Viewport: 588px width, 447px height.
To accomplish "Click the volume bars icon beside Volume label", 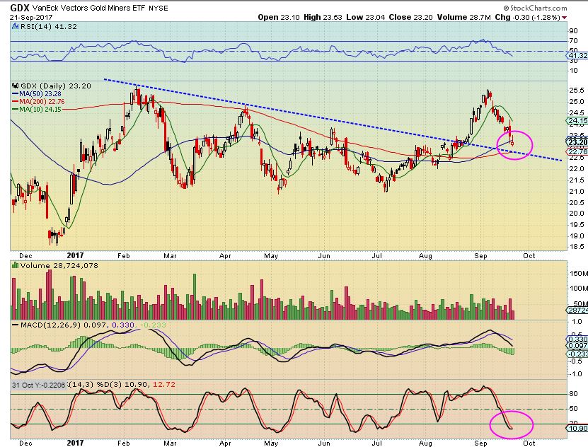I will pyautogui.click(x=16, y=265).
